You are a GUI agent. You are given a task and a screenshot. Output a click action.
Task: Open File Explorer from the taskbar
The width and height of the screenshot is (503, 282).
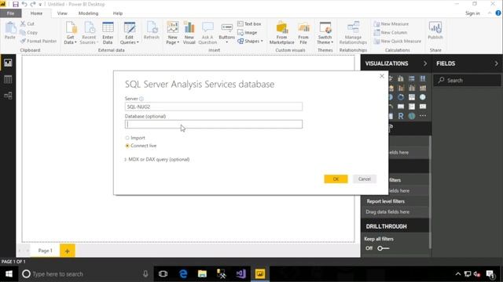point(202,274)
